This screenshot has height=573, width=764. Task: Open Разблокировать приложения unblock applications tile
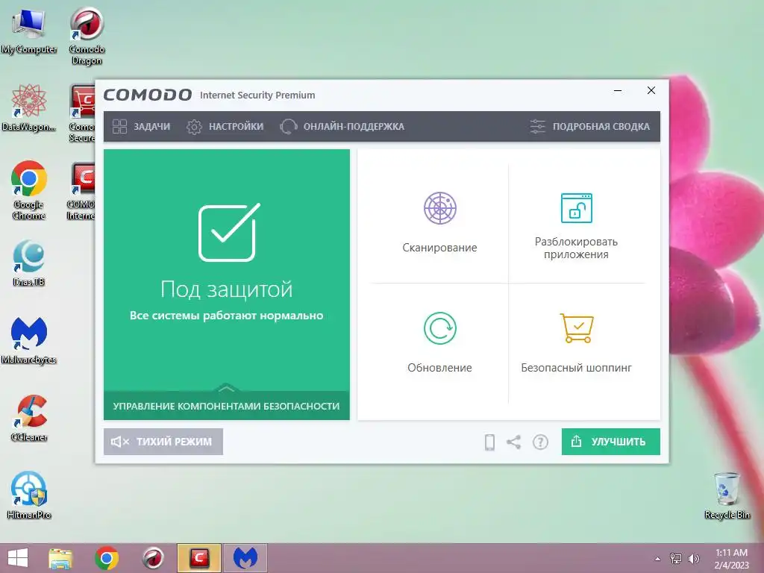tap(577, 222)
